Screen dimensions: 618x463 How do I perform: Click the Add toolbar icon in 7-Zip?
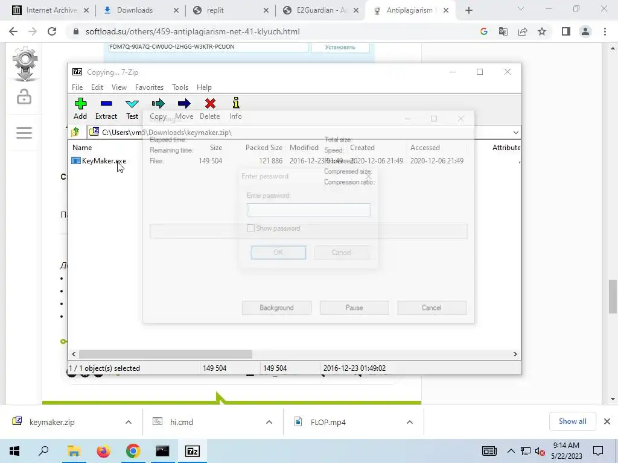(80, 104)
